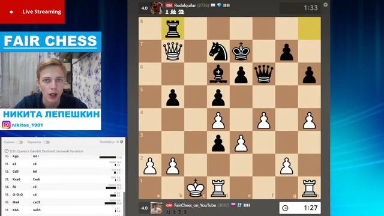
Task: Click the FAIR CHESS banner
Action: [50, 41]
